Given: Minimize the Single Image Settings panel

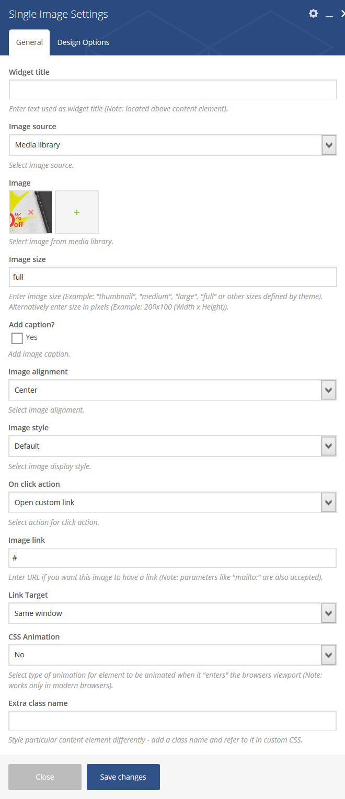Looking at the screenshot, I should pos(329,15).
